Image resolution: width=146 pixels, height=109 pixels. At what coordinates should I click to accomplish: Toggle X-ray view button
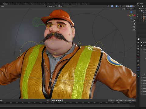(124, 6)
